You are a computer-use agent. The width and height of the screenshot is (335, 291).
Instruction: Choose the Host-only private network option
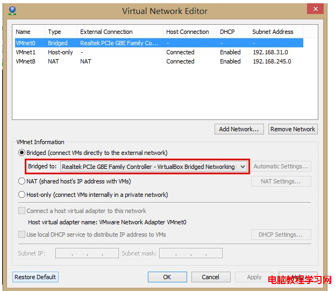click(22, 195)
